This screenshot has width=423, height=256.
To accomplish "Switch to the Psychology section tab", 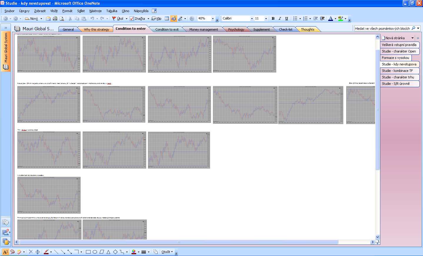I will pyautogui.click(x=236, y=29).
